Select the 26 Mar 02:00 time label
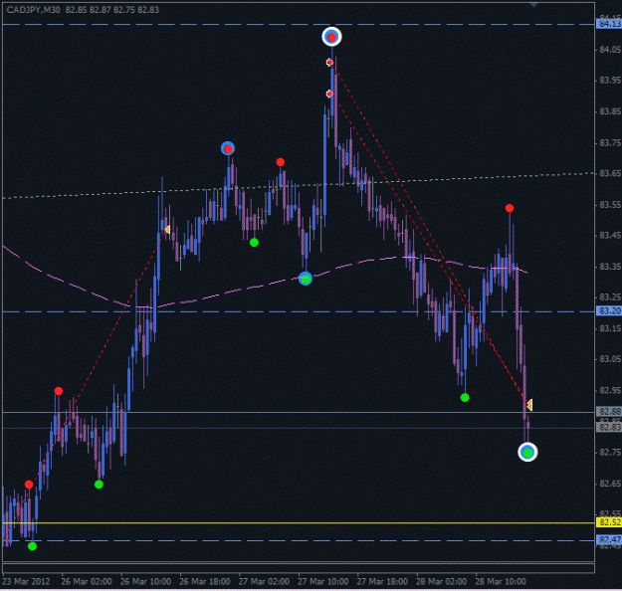 click(87, 581)
